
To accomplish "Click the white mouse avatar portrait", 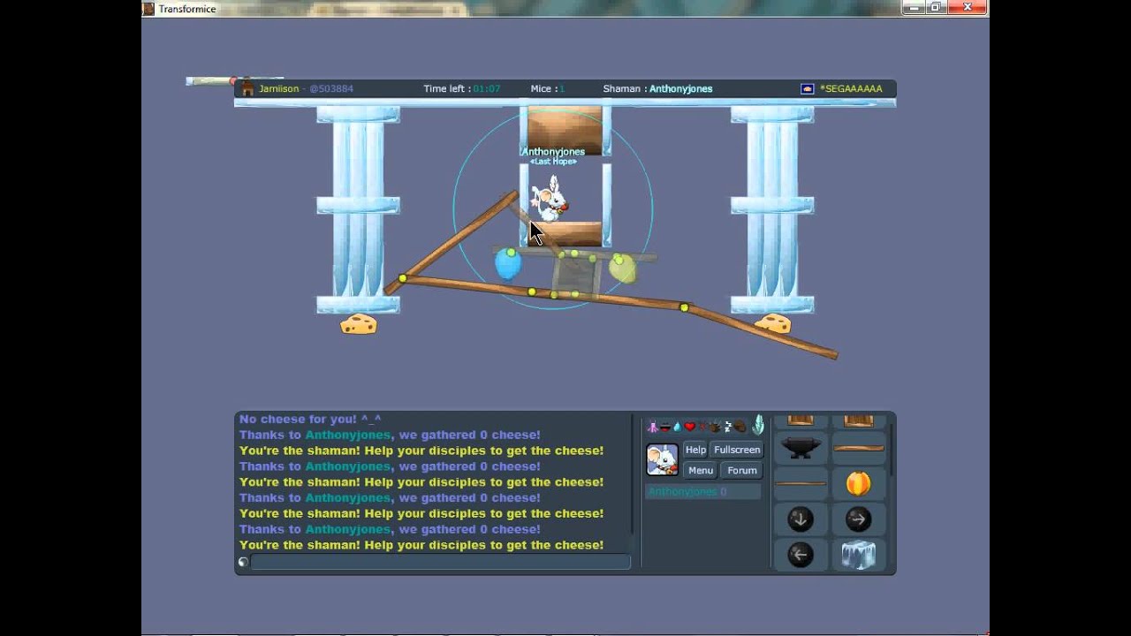I will pos(662,459).
